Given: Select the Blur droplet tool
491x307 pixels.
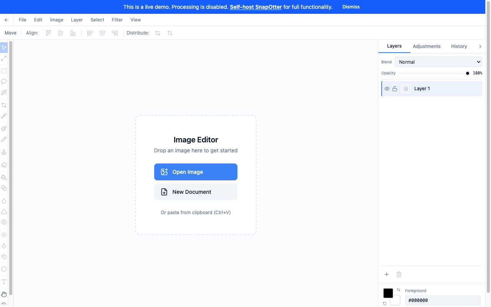Looking at the screenshot, I should 4,201.
